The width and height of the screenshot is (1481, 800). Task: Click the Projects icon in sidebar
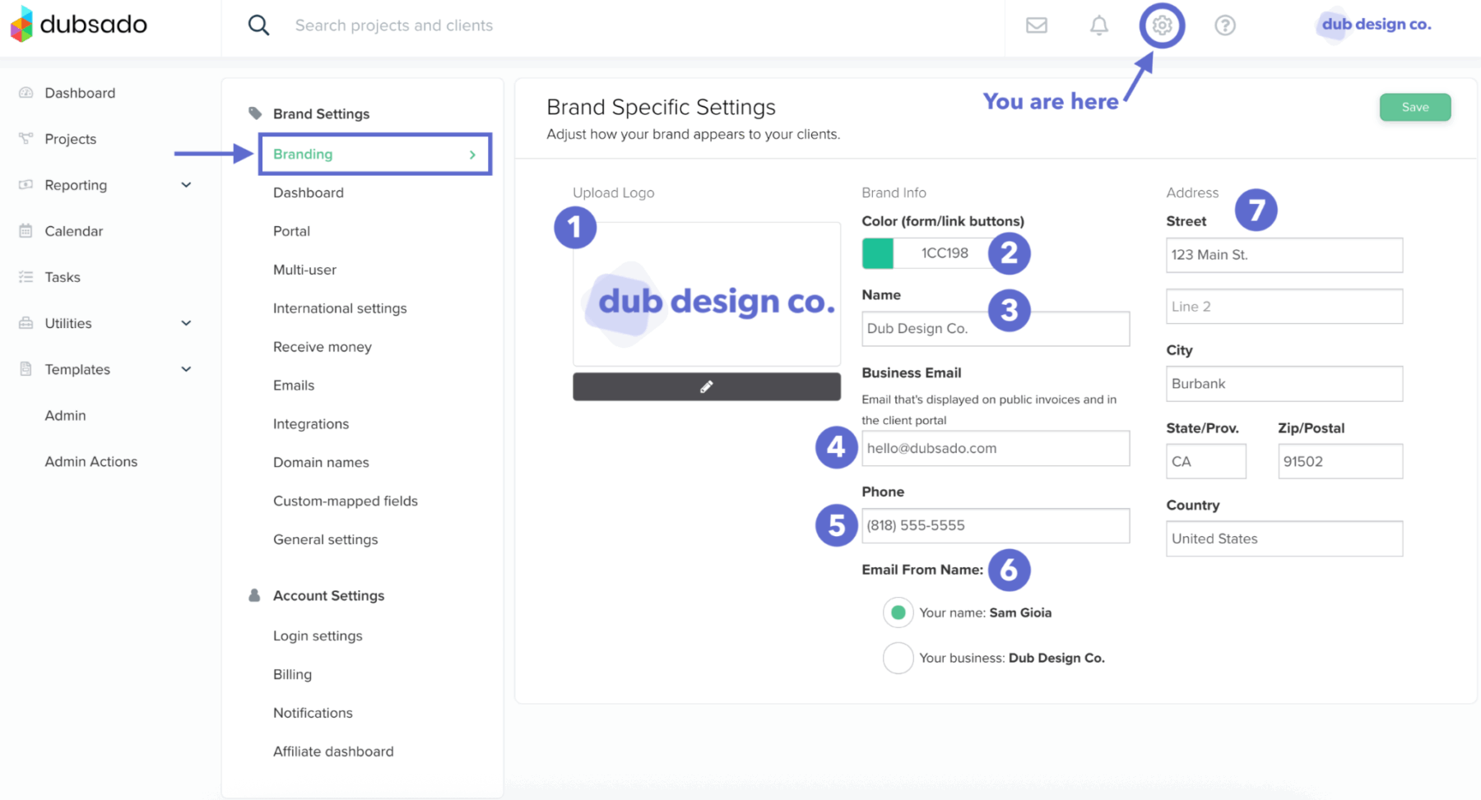pos(26,139)
